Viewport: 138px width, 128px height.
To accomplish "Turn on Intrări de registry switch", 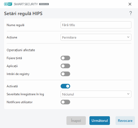I will coord(65,74).
